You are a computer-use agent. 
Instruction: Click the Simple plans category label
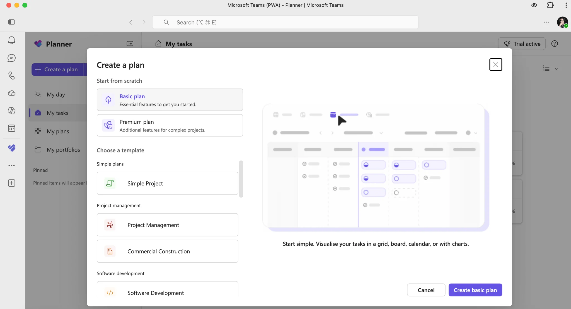pos(110,164)
